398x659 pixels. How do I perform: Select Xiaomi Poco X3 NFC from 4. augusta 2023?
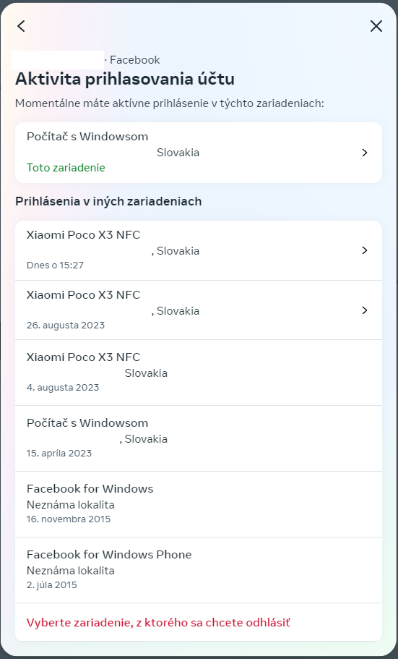click(x=199, y=373)
